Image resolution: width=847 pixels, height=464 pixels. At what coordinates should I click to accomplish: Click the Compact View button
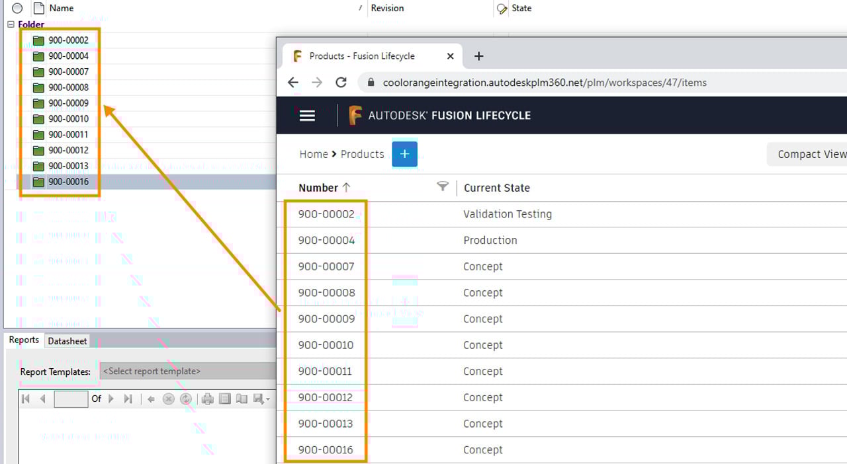pyautogui.click(x=811, y=154)
